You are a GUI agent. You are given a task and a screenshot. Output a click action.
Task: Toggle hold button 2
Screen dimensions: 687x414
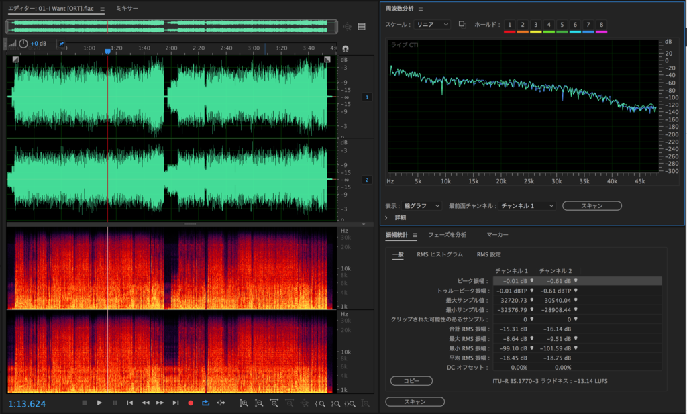point(523,25)
